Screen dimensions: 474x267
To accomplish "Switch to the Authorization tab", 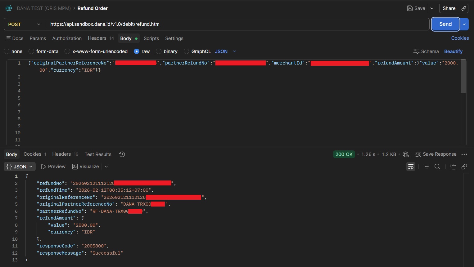I will pyautogui.click(x=67, y=38).
